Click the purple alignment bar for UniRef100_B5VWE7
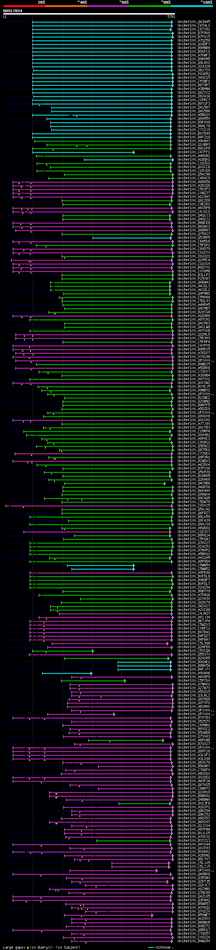The width and height of the screenshot is (216, 950). (x=109, y=915)
